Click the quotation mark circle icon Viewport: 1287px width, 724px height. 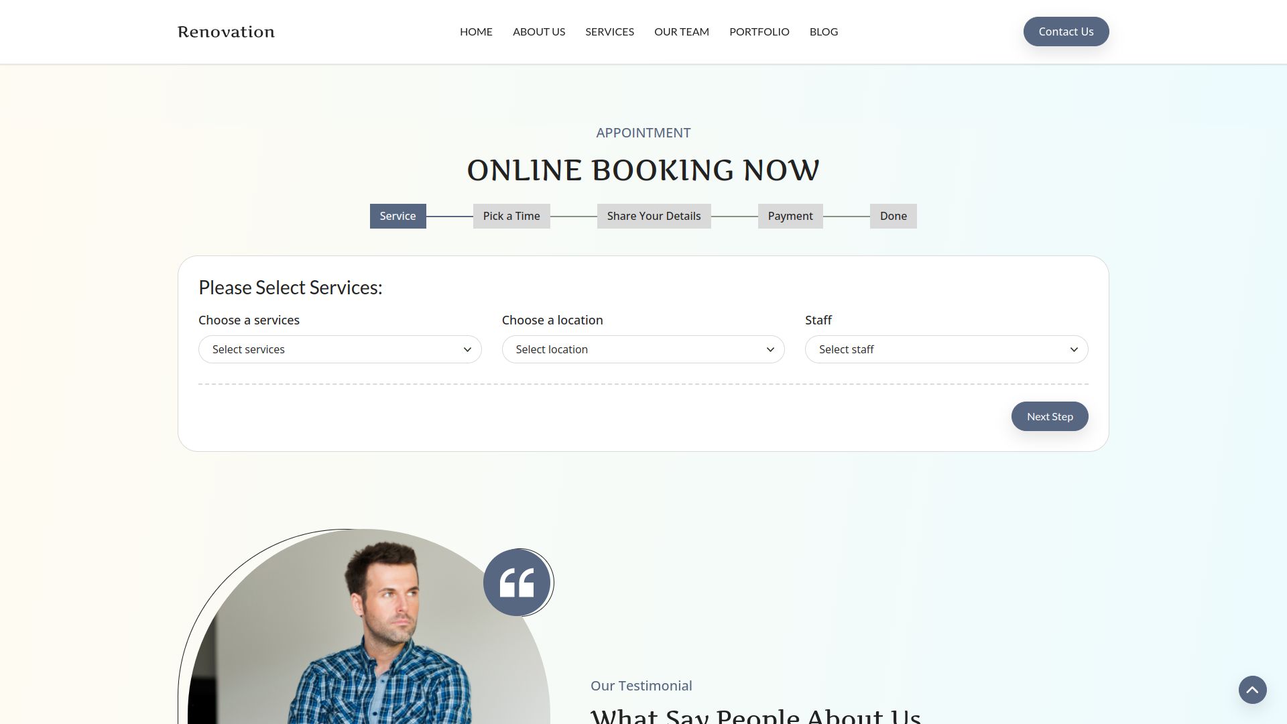(517, 583)
